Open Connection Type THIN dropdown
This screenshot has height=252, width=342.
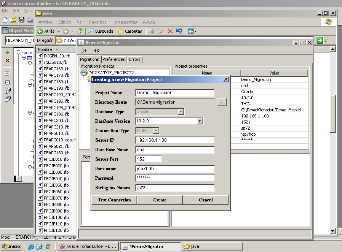tap(156, 131)
